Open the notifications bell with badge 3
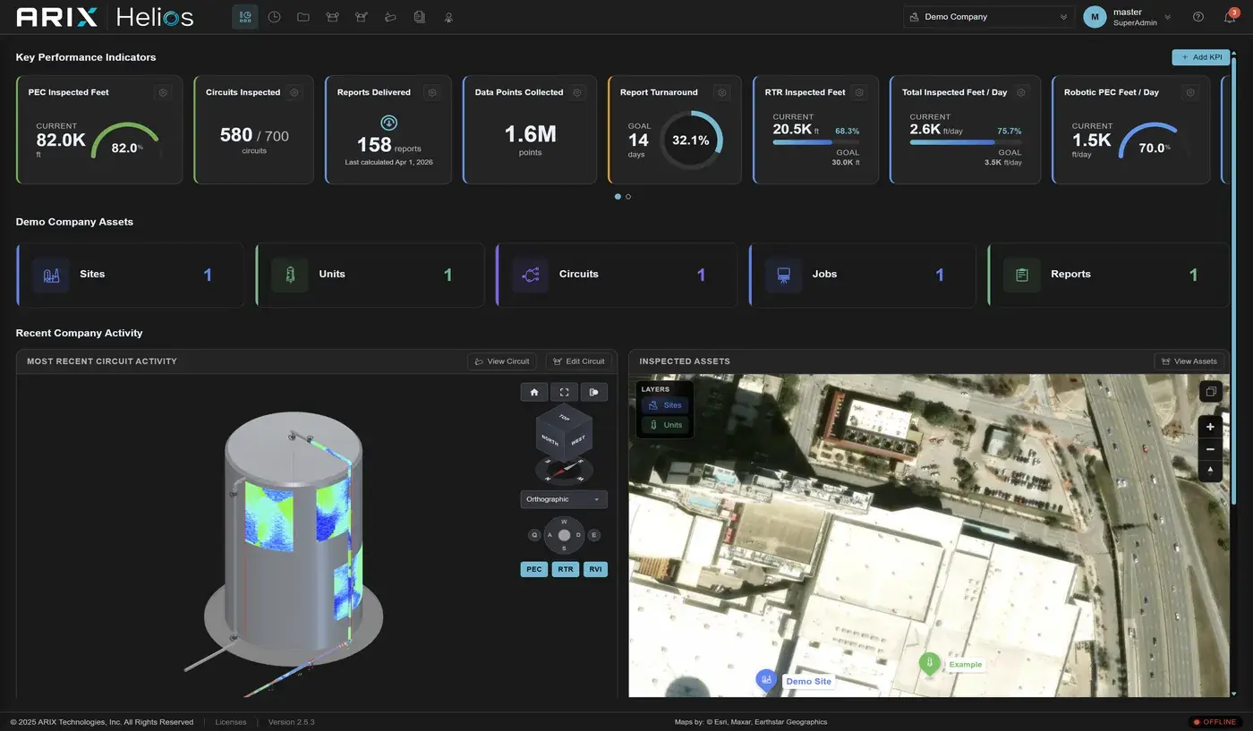The height and width of the screenshot is (731, 1253). point(1230,17)
